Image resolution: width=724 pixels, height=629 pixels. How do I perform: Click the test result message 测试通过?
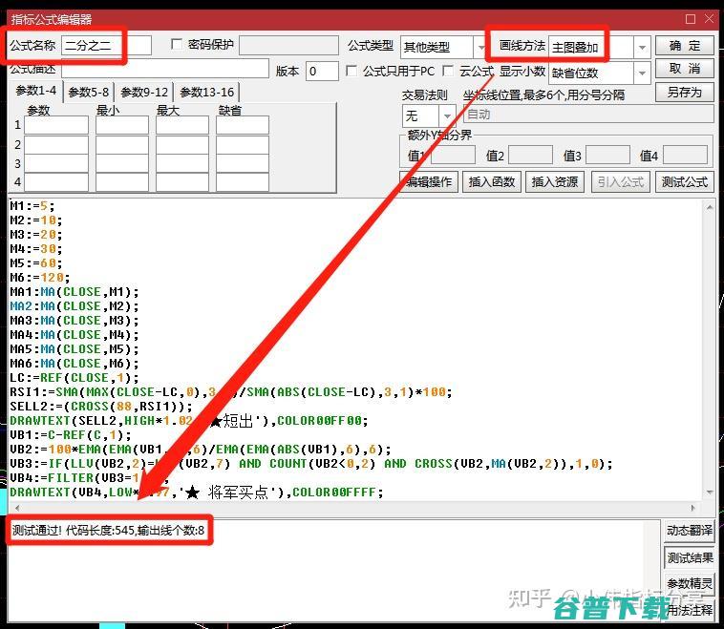pyautogui.click(x=108, y=531)
